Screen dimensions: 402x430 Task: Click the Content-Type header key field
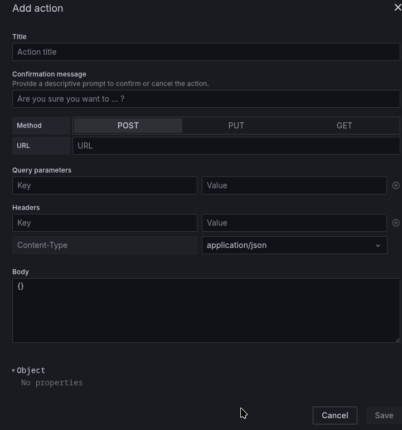click(x=105, y=245)
